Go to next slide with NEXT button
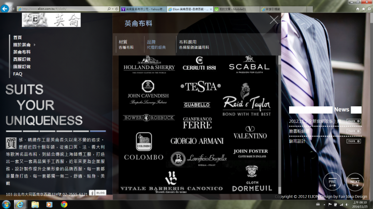Screen dimensions: 373x209 355,182
